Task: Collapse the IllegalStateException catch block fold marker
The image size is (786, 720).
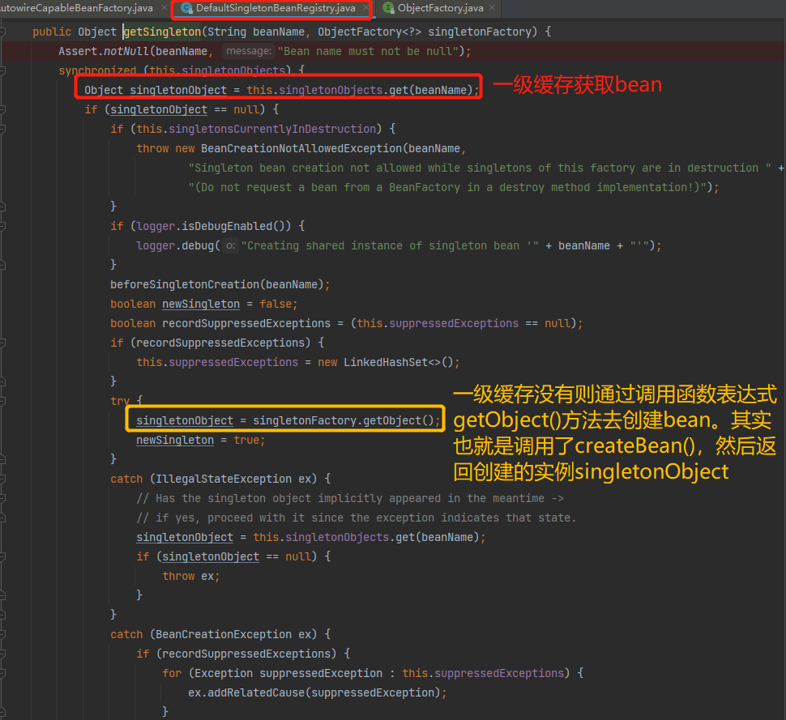Action: (2, 479)
